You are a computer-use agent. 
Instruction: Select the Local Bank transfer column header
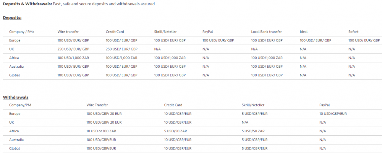coord(266,32)
